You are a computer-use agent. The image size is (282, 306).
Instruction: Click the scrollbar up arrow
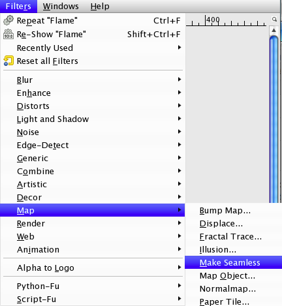[x=274, y=30]
